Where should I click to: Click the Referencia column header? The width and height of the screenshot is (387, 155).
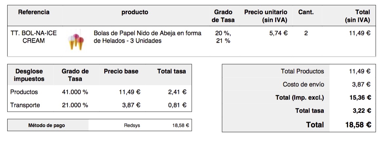pos(34,12)
